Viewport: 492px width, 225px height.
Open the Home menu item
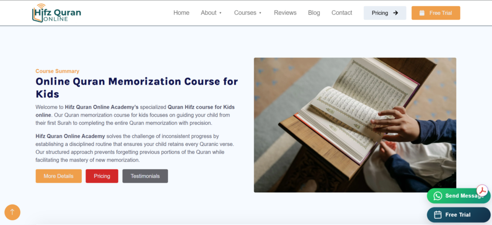click(181, 13)
